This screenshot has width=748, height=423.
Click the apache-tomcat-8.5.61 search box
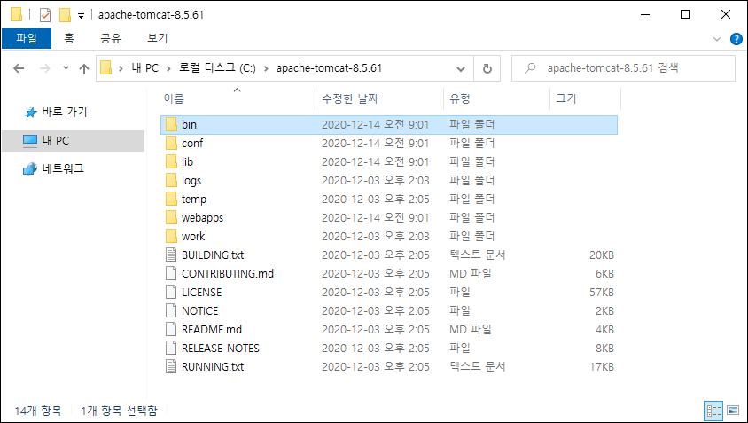pos(623,68)
